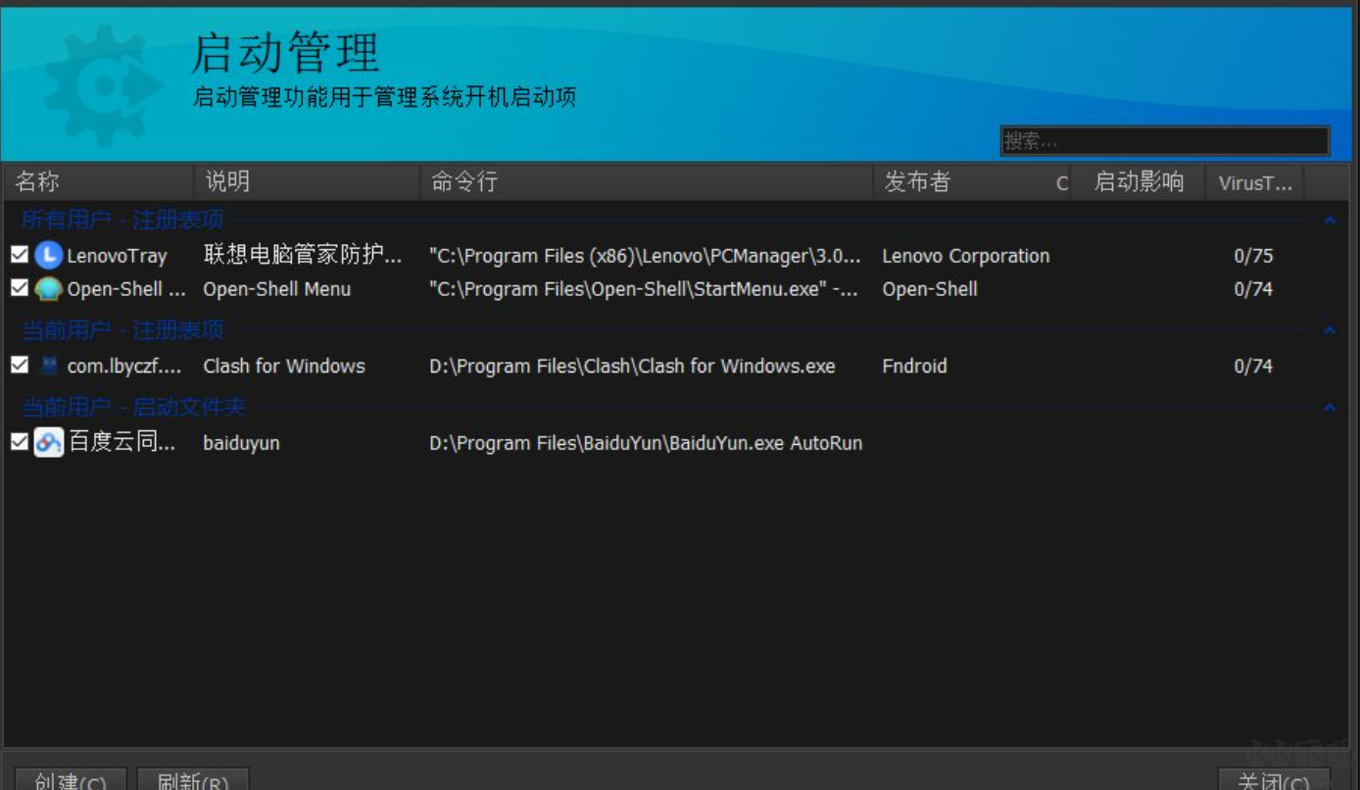The image size is (1360, 790).
Task: Click the Open-Shell globe icon
Action: coord(47,288)
